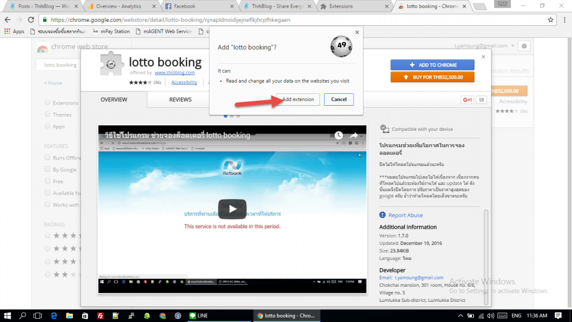
Task: Enable the By Google checkbox
Action: click(47, 169)
